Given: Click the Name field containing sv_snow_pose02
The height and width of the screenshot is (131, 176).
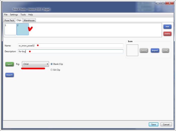Looking at the screenshot, I should tap(70, 45).
